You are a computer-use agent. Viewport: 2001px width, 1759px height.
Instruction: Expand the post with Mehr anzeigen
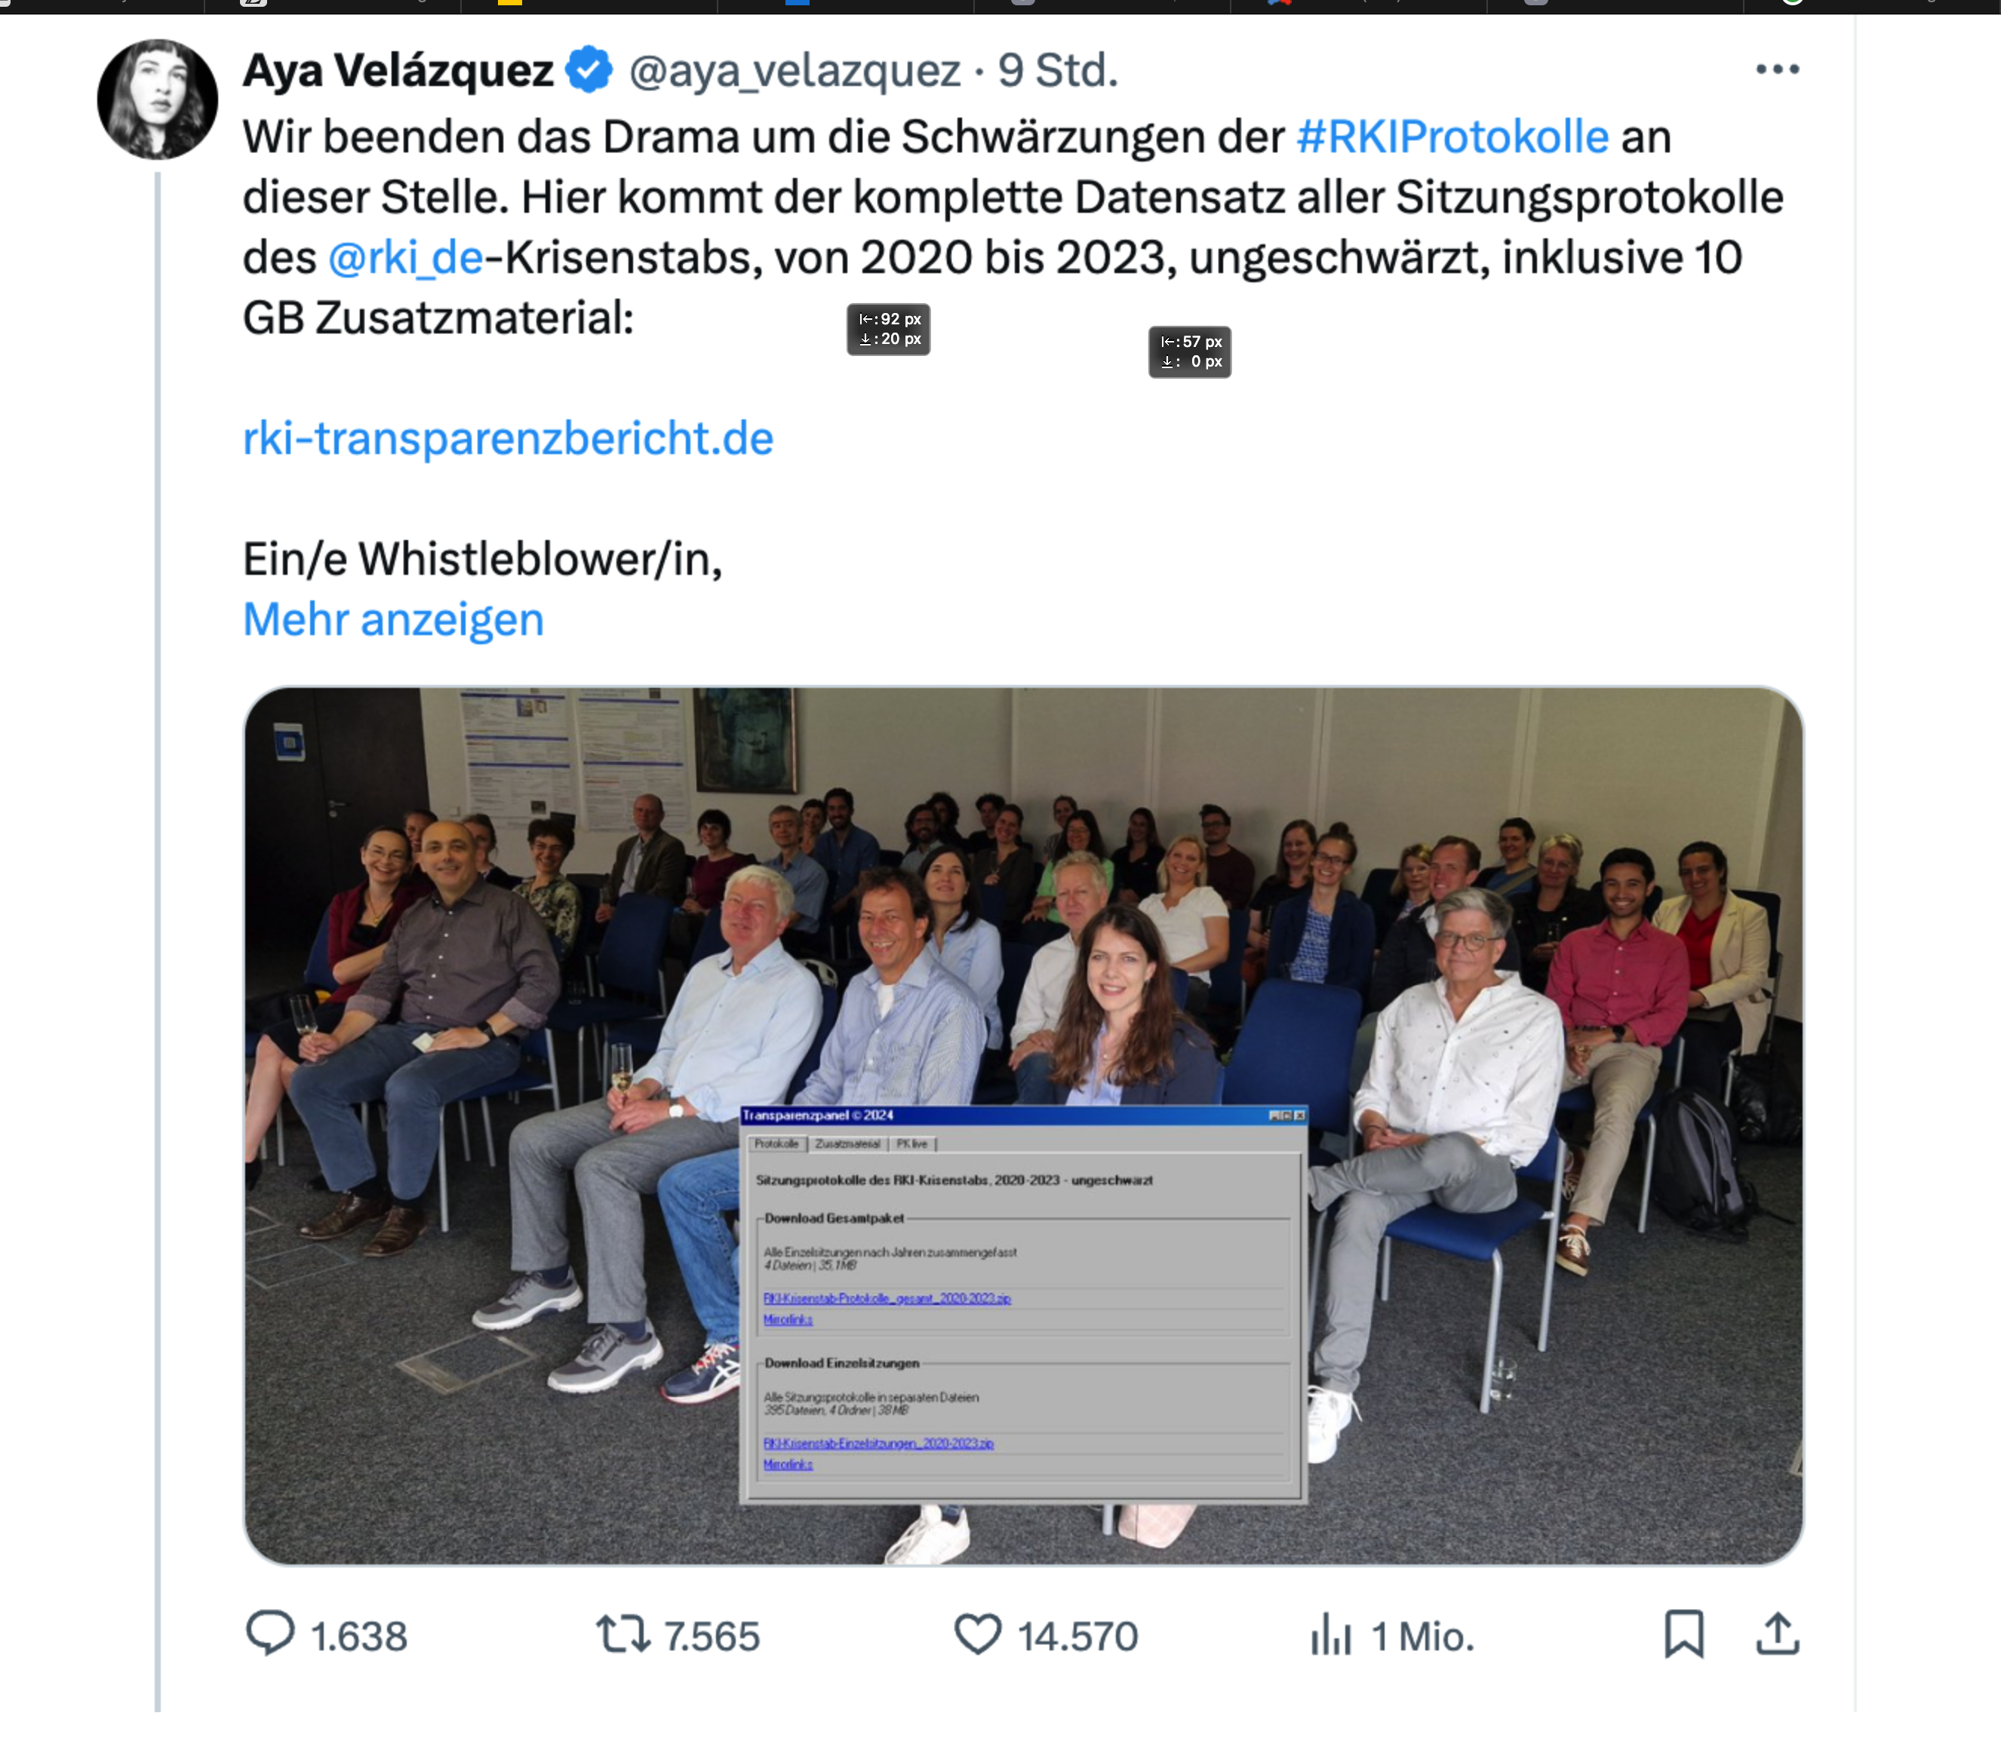[x=392, y=619]
